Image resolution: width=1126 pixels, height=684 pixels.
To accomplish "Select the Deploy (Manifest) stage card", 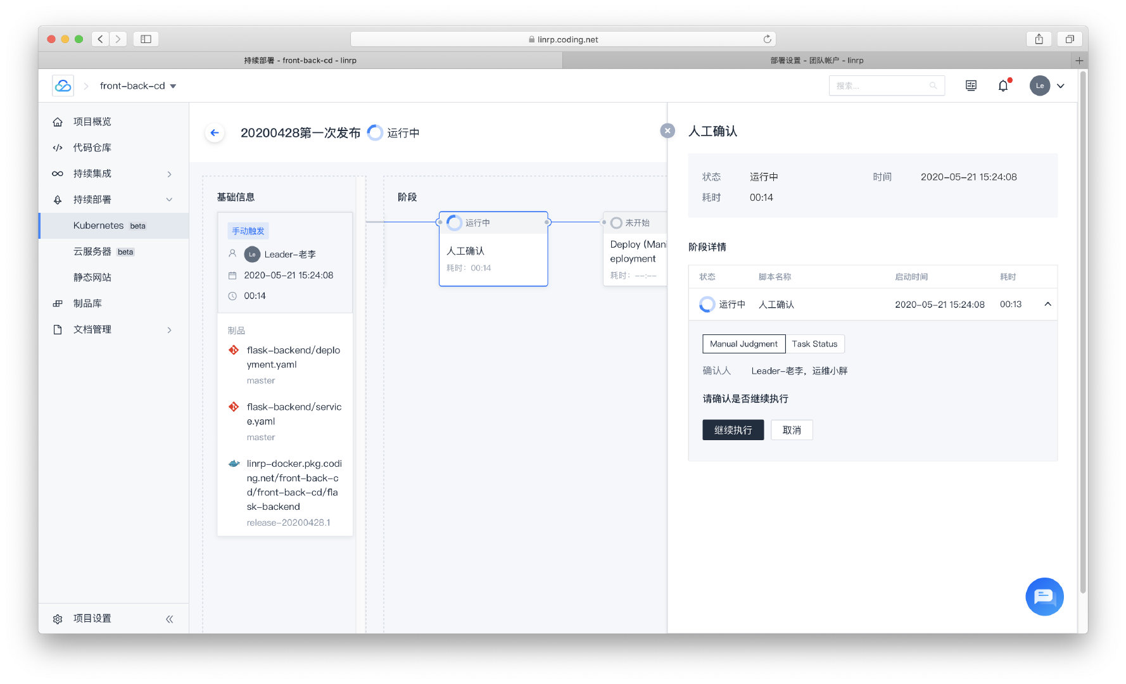I will pos(635,249).
